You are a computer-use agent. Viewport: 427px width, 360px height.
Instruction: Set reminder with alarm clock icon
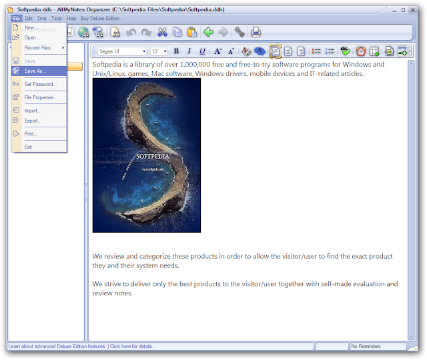[x=361, y=51]
